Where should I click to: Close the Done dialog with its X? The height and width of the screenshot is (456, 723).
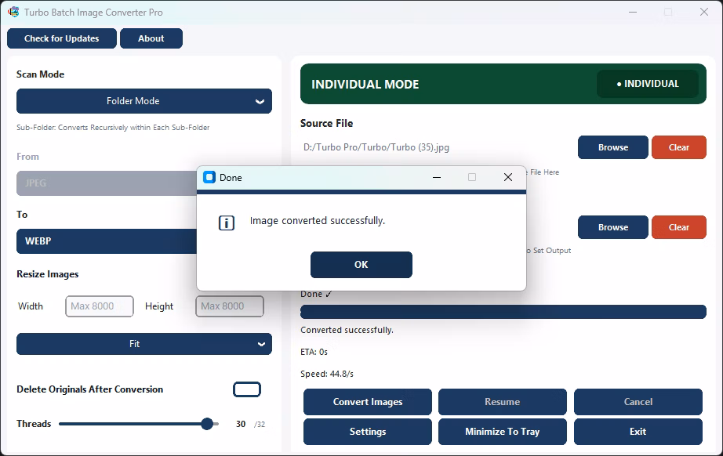pyautogui.click(x=507, y=177)
